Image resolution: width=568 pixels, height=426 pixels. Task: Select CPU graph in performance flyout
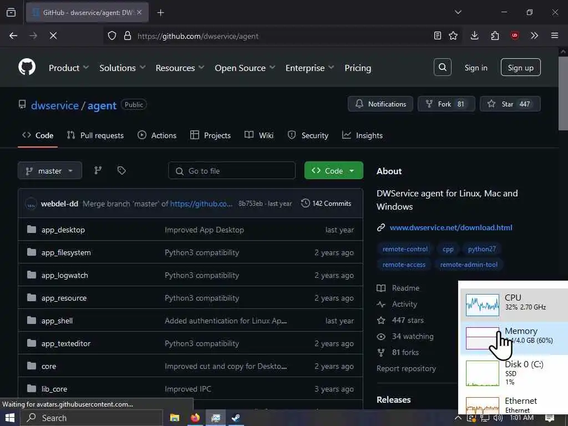click(514, 305)
